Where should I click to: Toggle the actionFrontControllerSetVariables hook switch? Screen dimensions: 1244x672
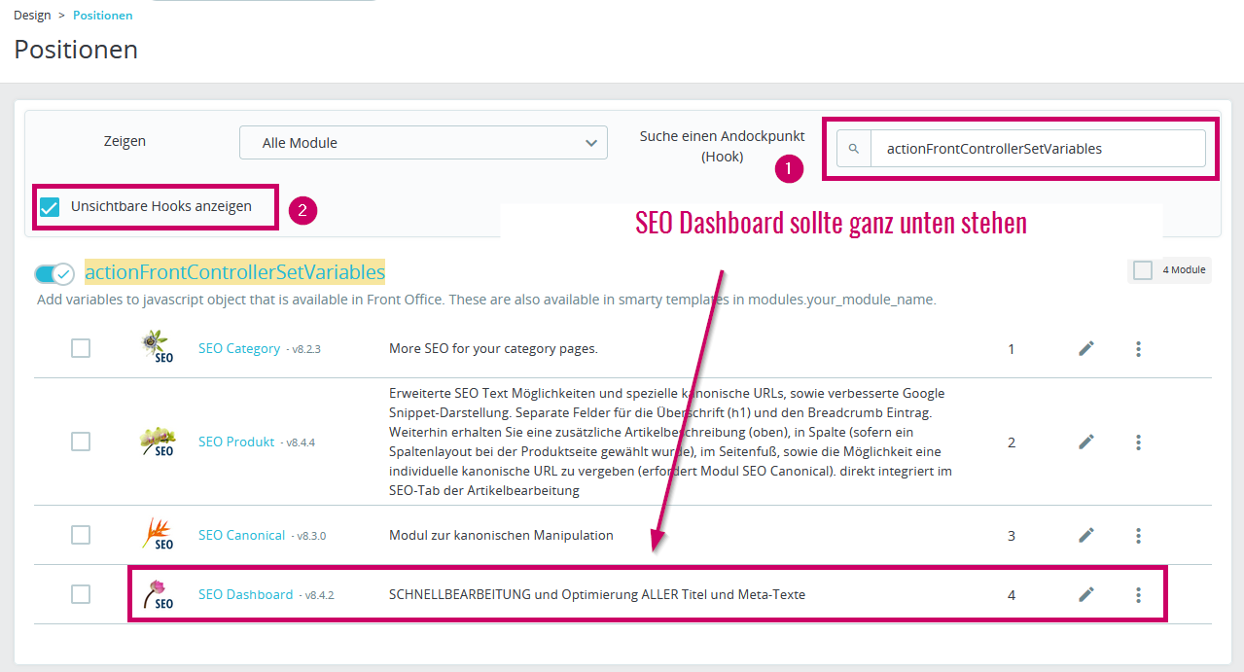tap(54, 273)
